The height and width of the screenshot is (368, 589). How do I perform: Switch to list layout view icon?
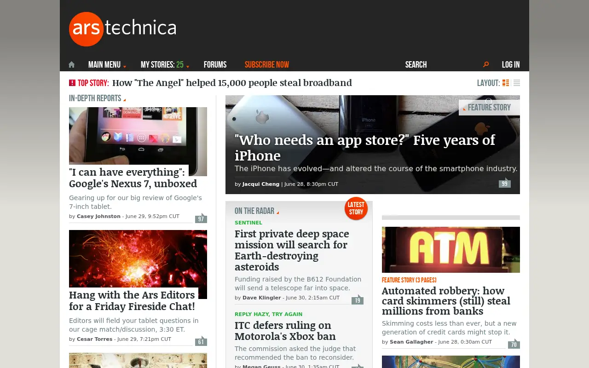tap(517, 83)
